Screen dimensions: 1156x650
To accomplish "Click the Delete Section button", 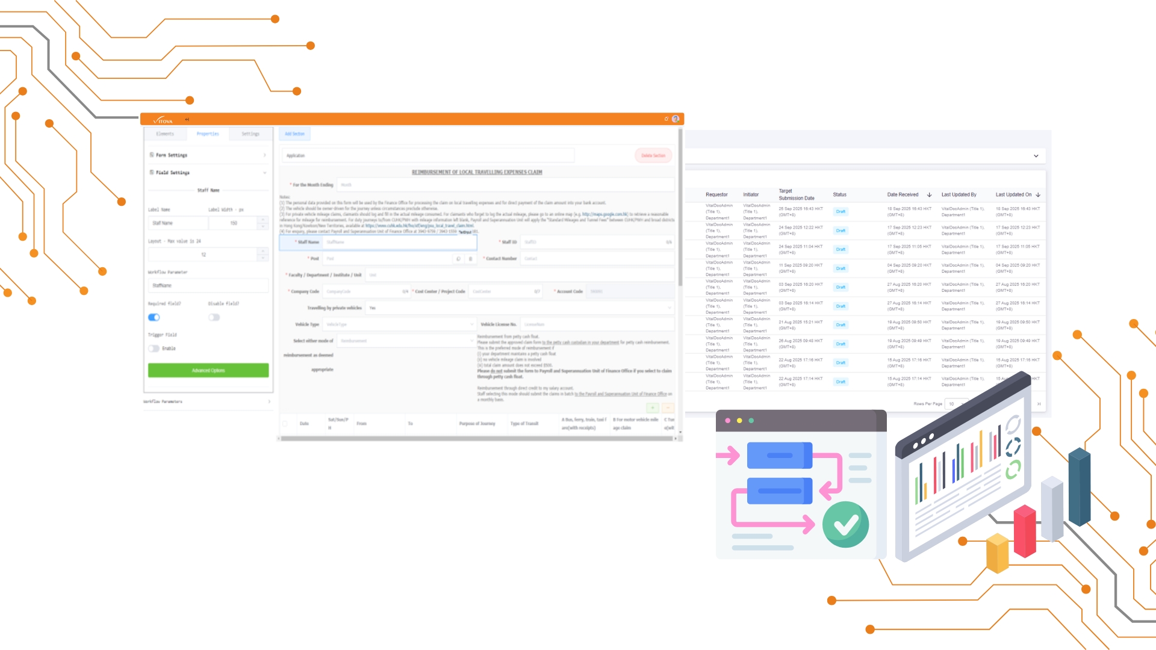I will (653, 156).
